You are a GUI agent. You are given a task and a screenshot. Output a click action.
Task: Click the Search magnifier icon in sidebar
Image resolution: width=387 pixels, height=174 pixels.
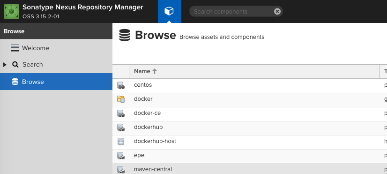15,65
